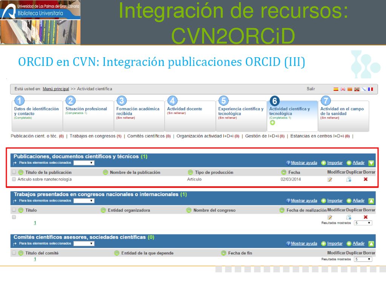The width and height of the screenshot is (386, 289).
Task: Open Datos de identificación y contacto tab
Action: click(37, 116)
